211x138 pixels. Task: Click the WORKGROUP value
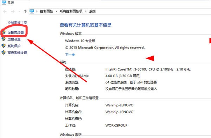[x=116, y=125]
